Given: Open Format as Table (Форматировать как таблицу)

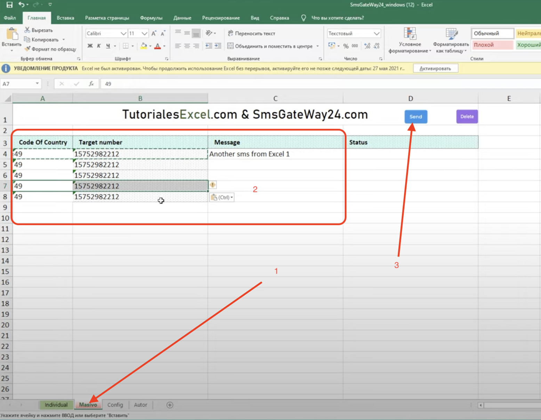Looking at the screenshot, I should (x=451, y=40).
